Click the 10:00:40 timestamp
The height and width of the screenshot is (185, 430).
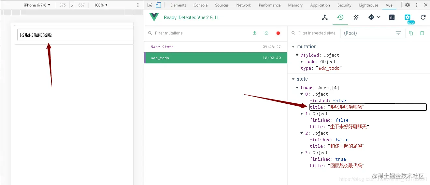(x=271, y=58)
